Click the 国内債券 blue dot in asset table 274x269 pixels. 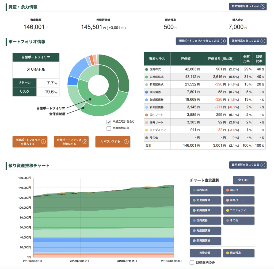(x=147, y=92)
